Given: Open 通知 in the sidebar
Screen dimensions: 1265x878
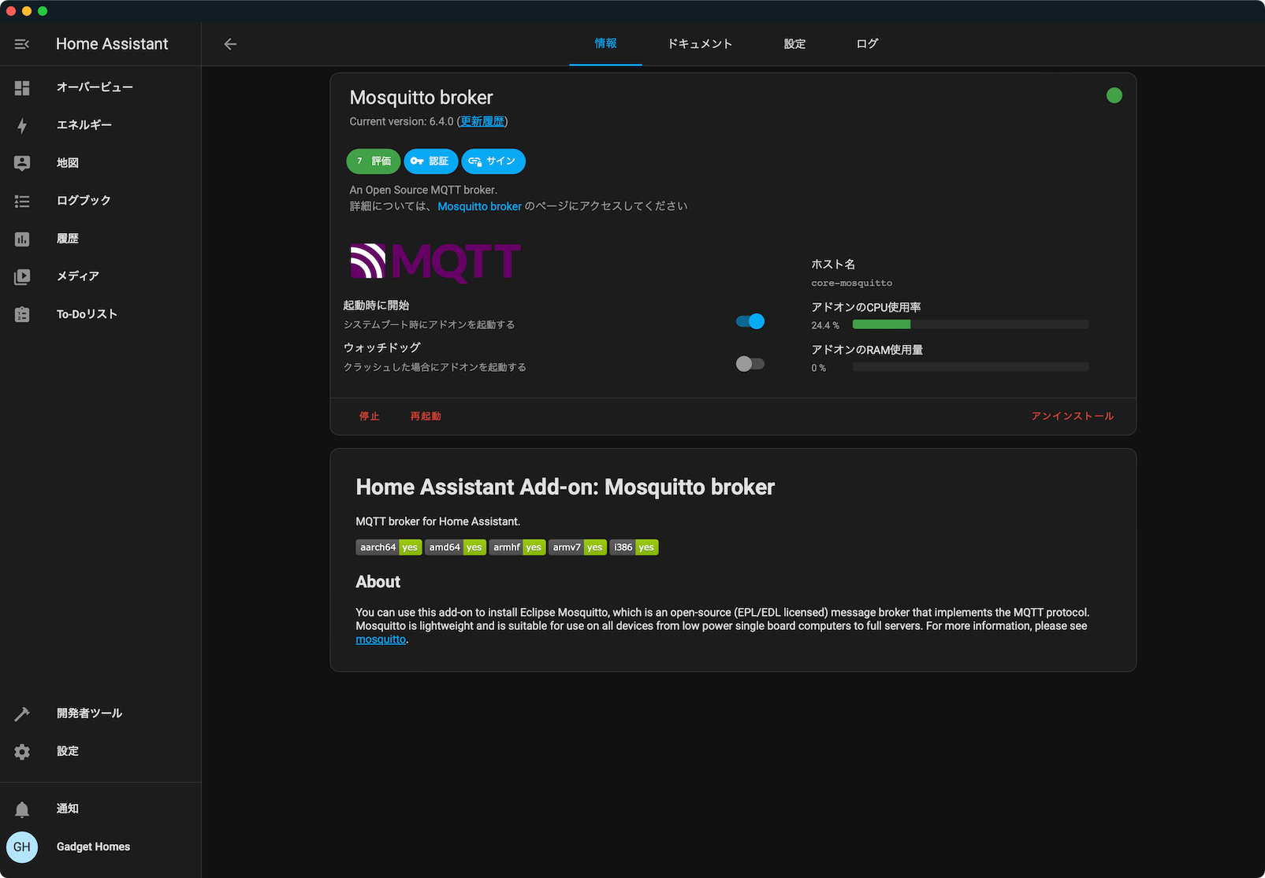Looking at the screenshot, I should [101, 809].
